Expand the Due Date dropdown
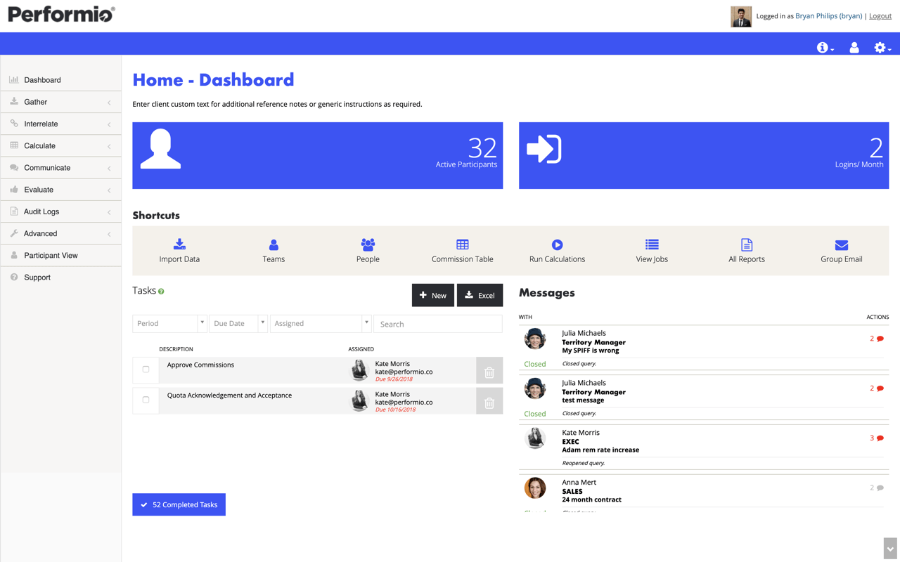This screenshot has height=562, width=900. point(236,323)
